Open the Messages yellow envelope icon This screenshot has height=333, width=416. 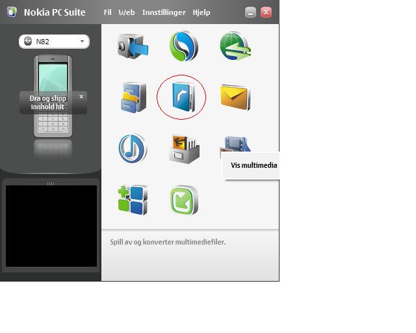[235, 98]
